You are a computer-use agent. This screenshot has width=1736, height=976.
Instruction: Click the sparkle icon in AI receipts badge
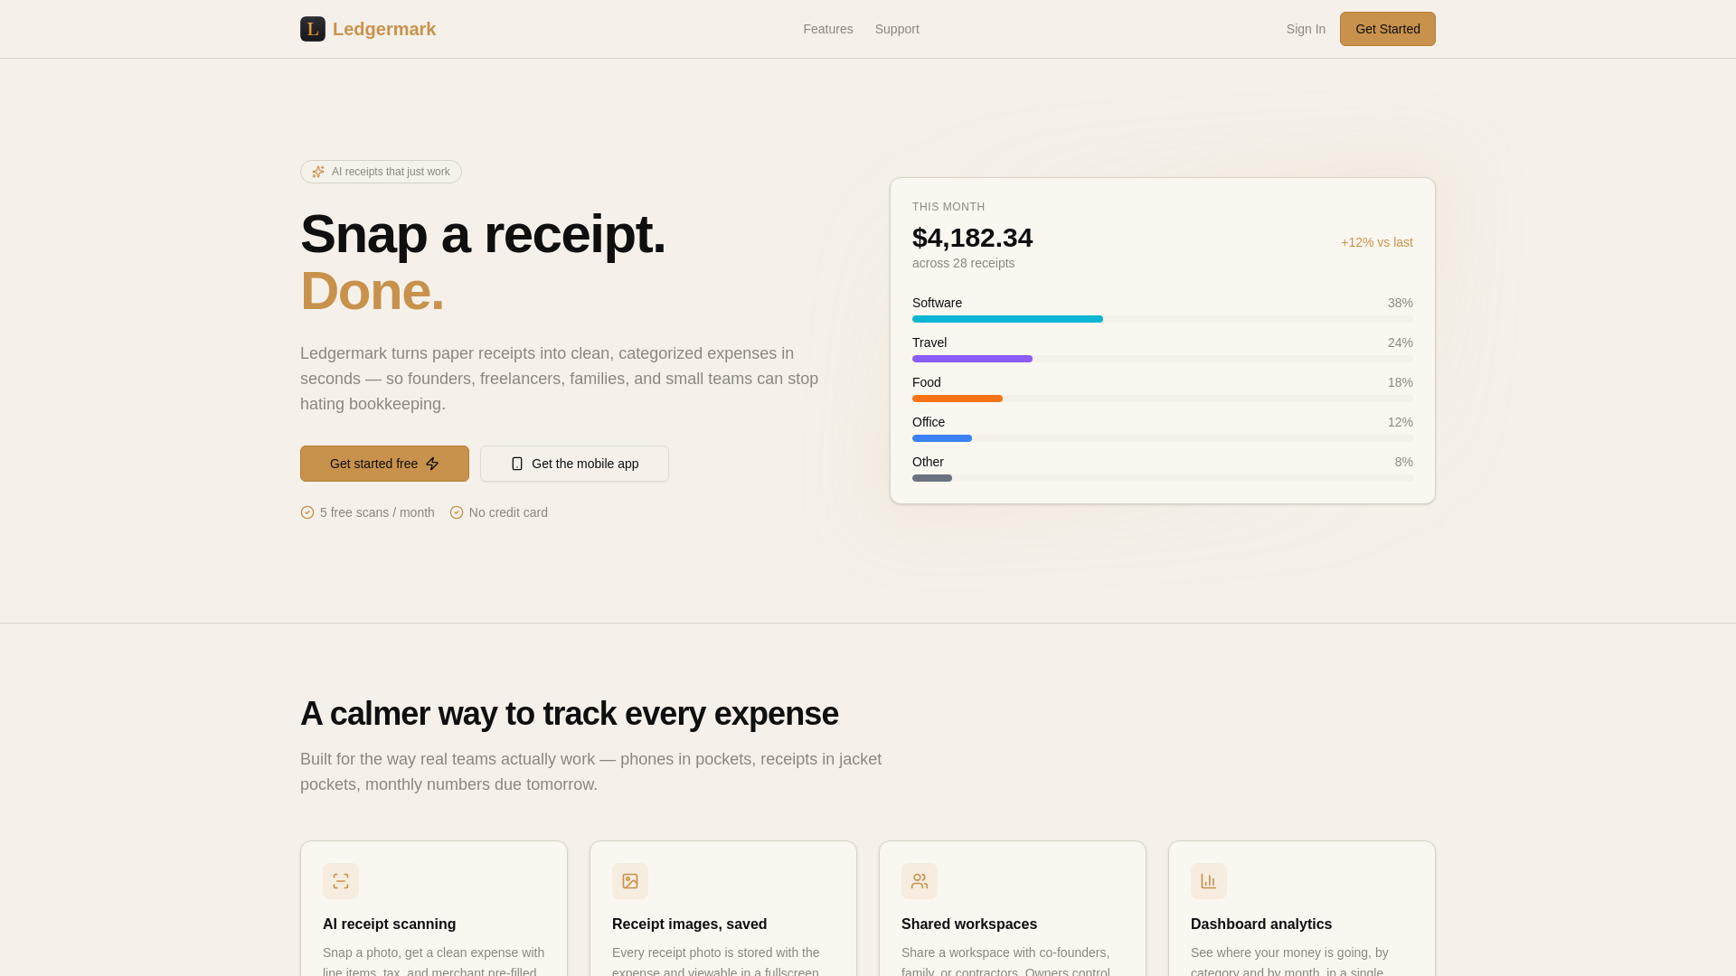pos(318,172)
